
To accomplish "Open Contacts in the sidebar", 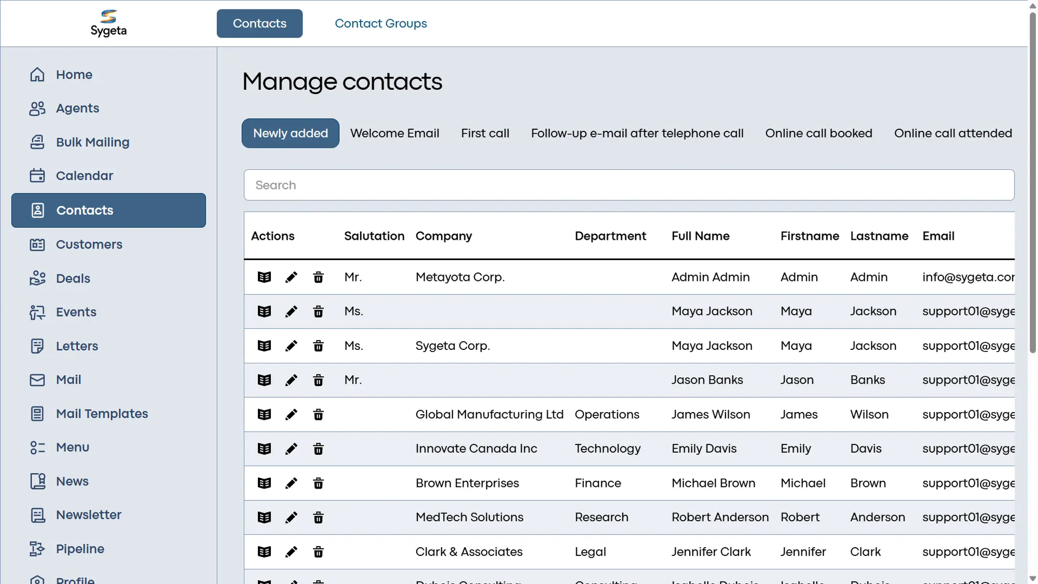I will point(108,210).
